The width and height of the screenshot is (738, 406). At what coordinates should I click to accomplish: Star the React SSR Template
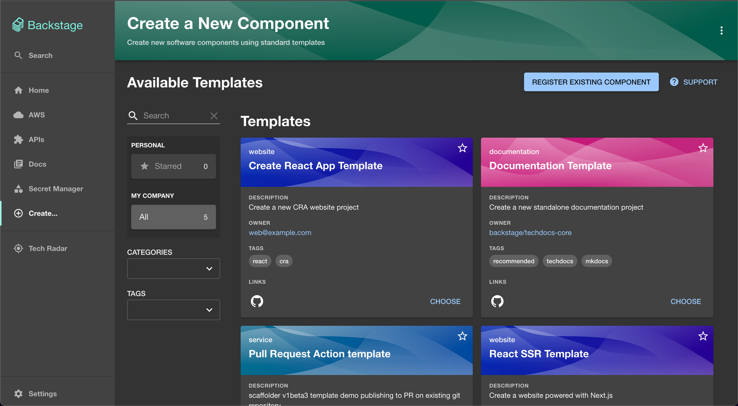(x=703, y=336)
